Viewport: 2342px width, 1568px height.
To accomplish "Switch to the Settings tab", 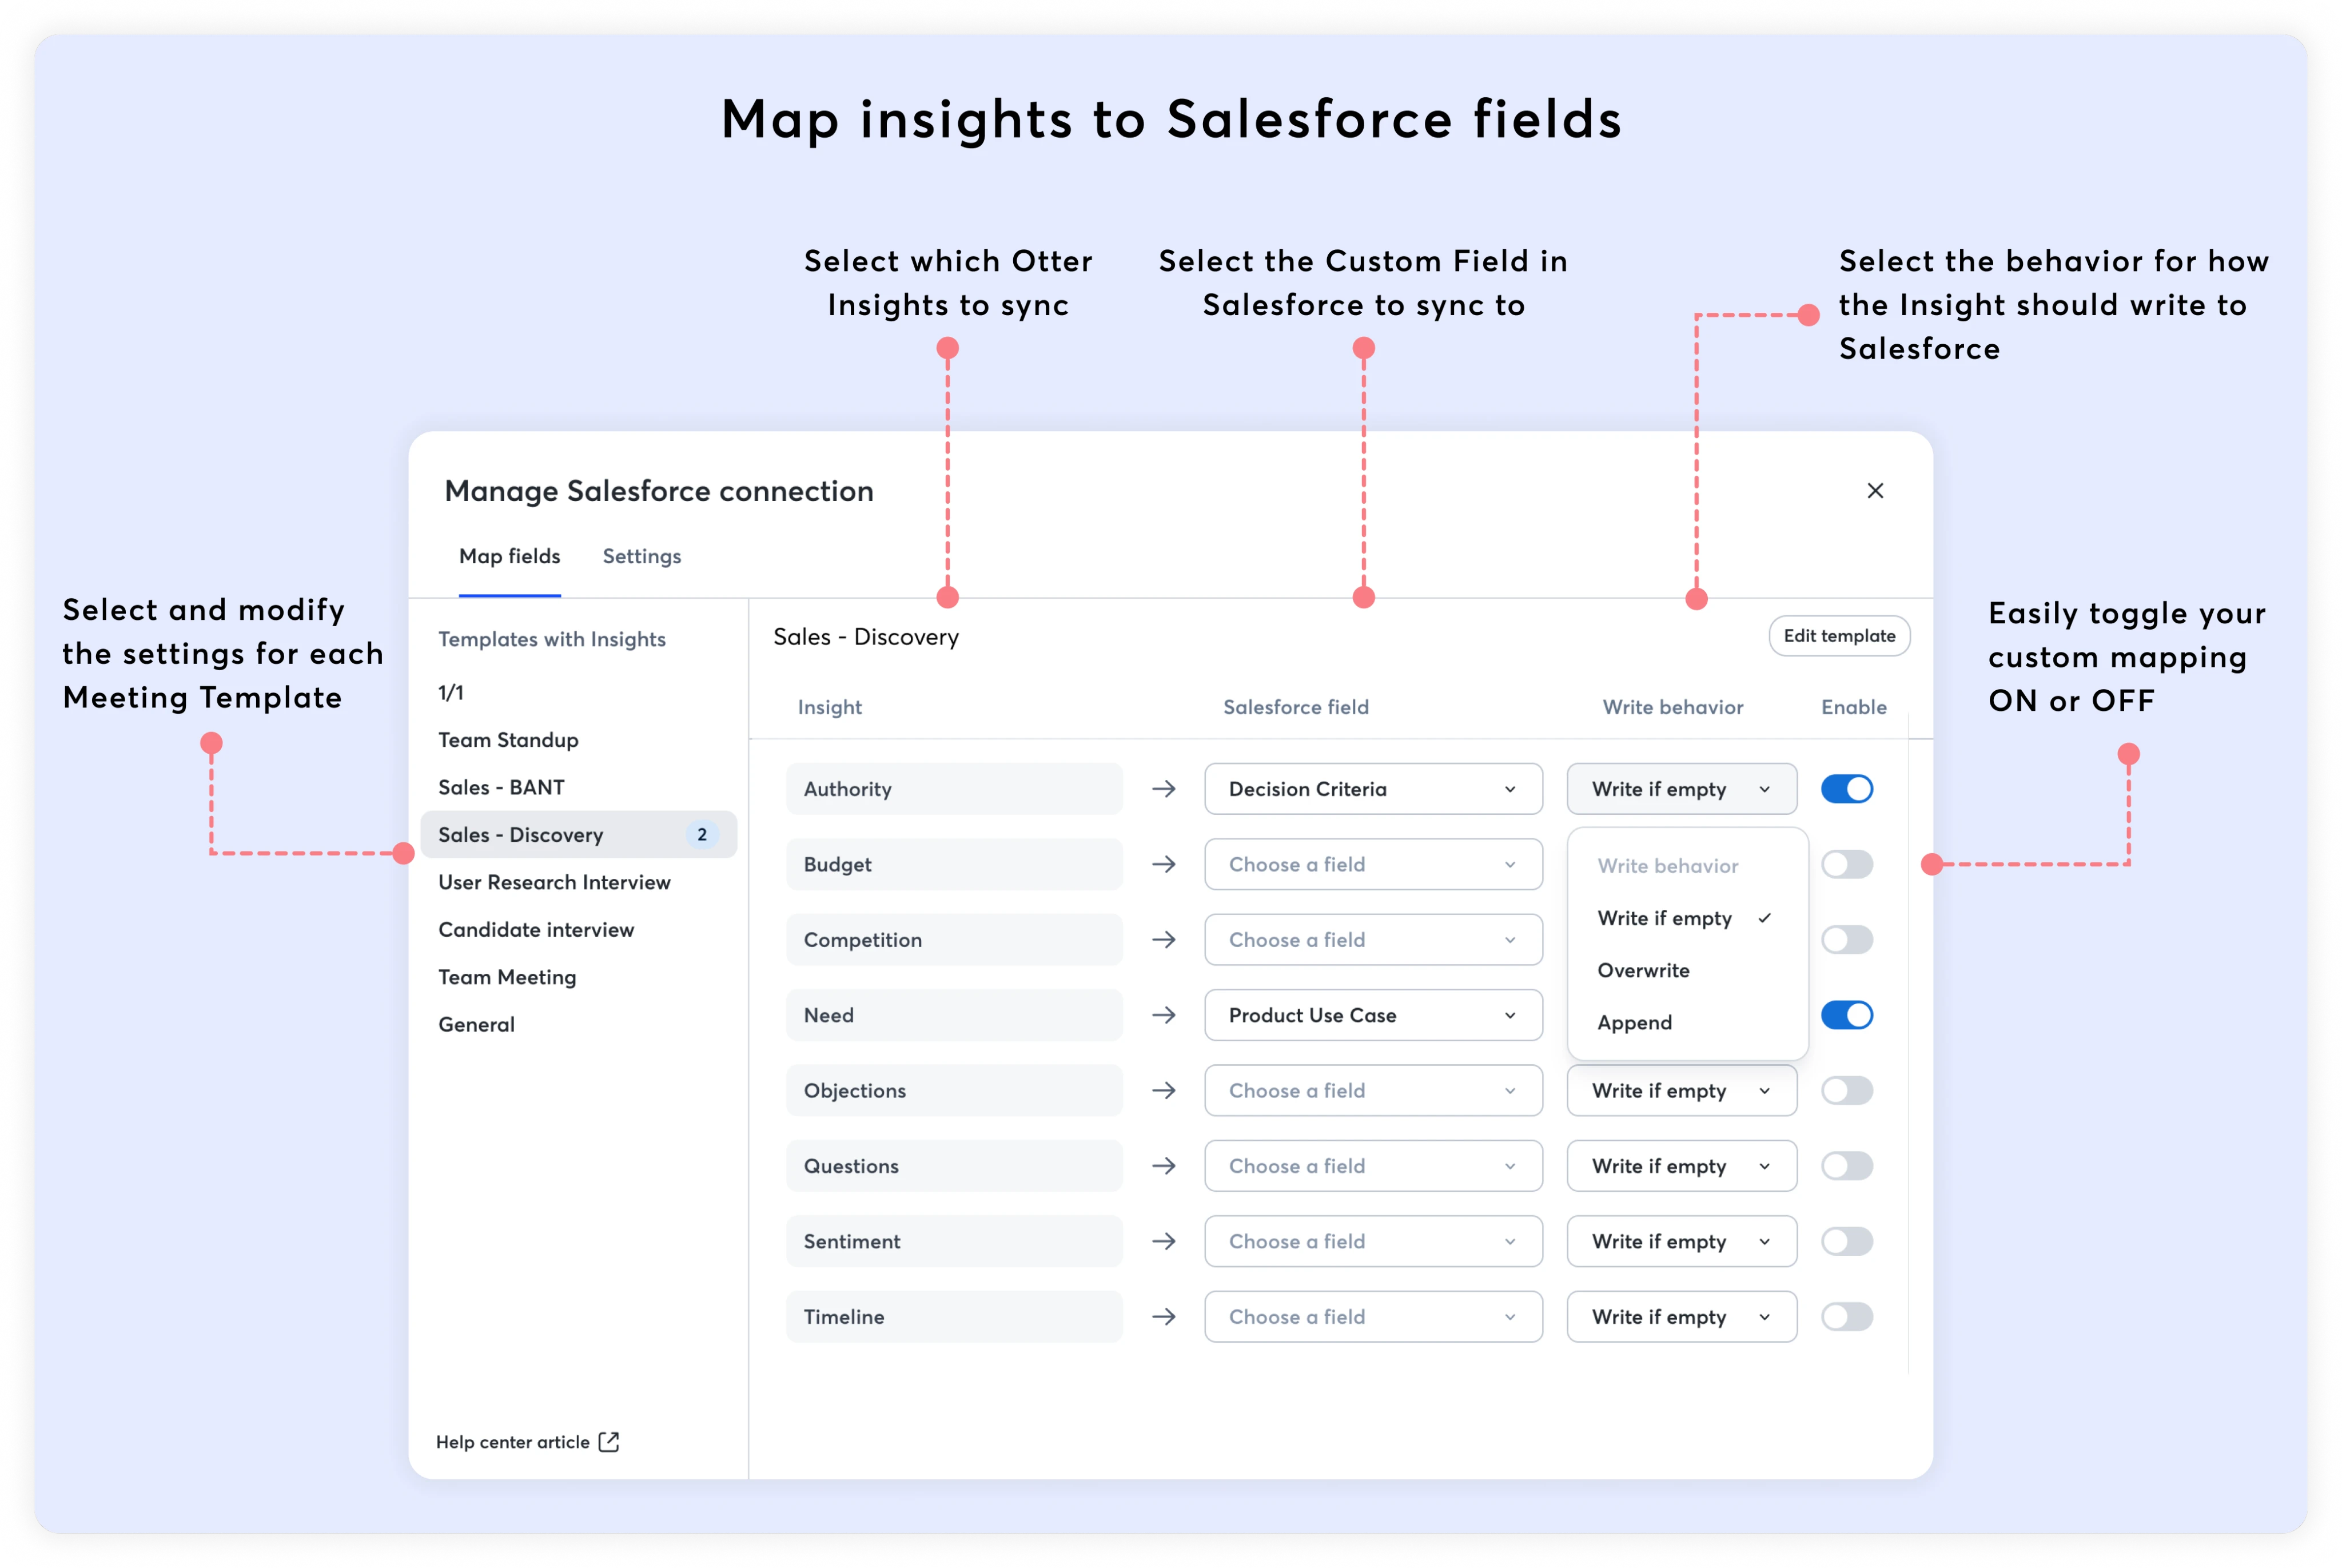I will (641, 556).
